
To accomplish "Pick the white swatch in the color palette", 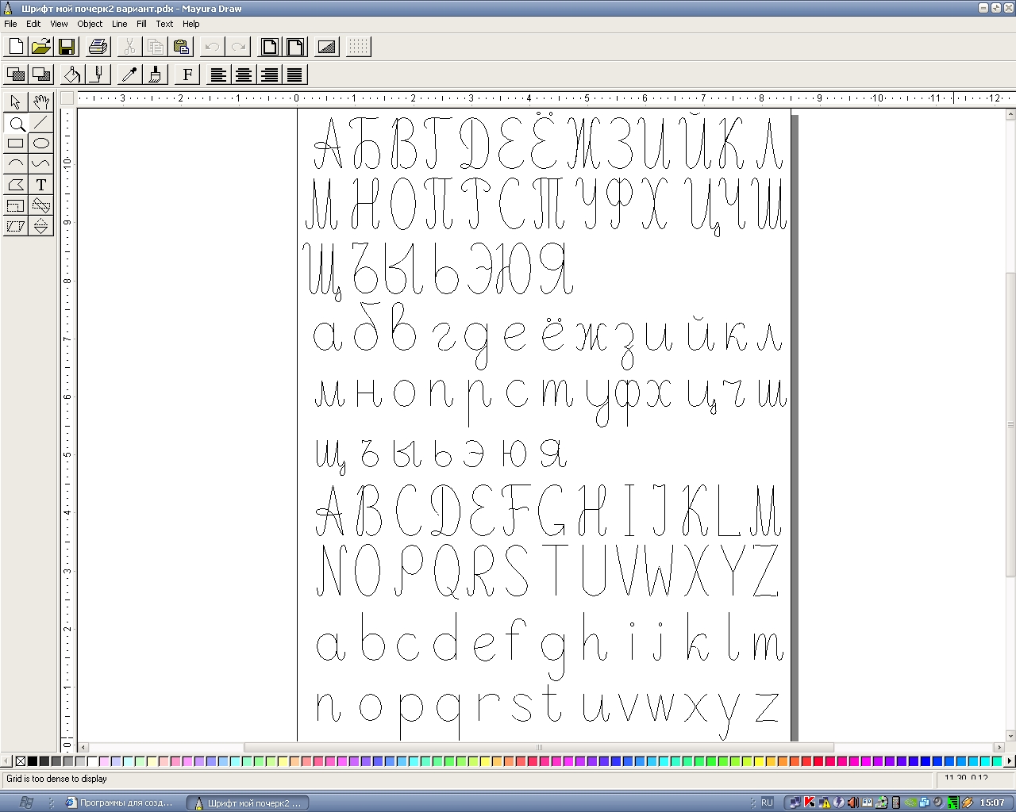I will tap(92, 761).
